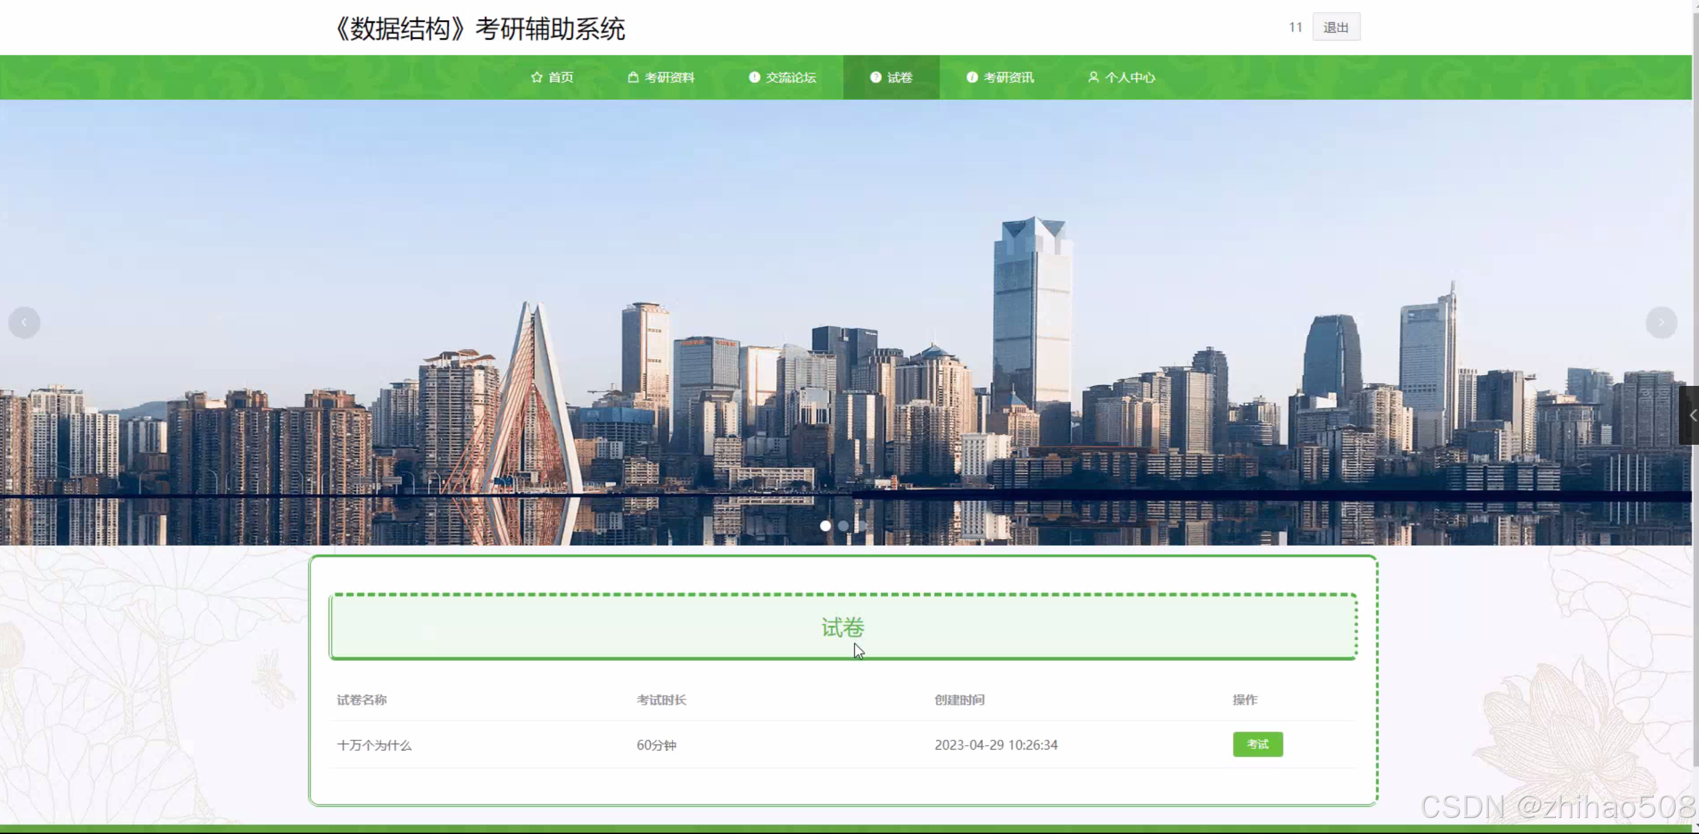Image resolution: width=1699 pixels, height=834 pixels.
Task: Click the 退出 logout button
Action: (1336, 27)
